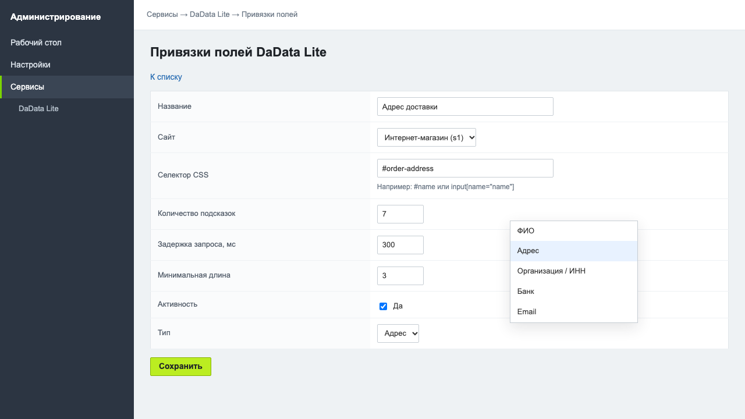Focus the Название input field
The height and width of the screenshot is (419, 745).
(465, 106)
